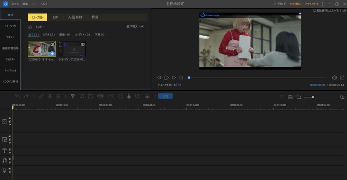Open the ファイル menu

point(15,3)
